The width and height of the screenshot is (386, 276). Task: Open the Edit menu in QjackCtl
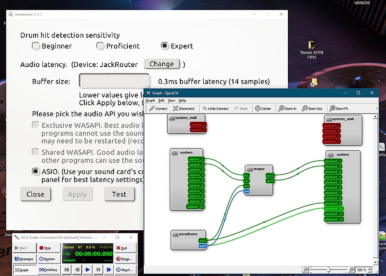coord(161,100)
